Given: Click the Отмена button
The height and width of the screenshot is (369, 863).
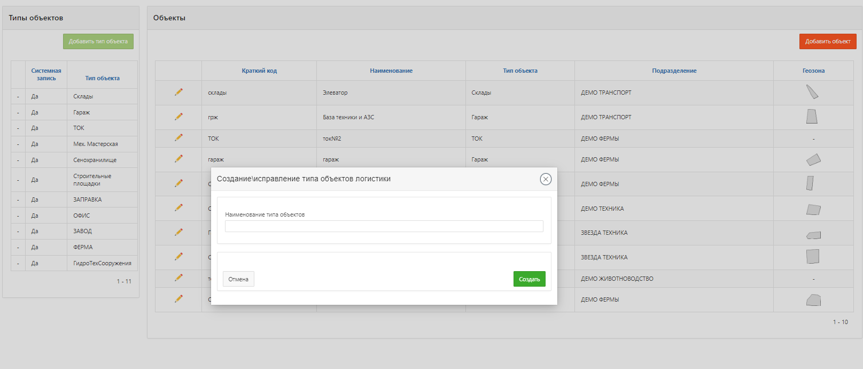Looking at the screenshot, I should pos(238,279).
